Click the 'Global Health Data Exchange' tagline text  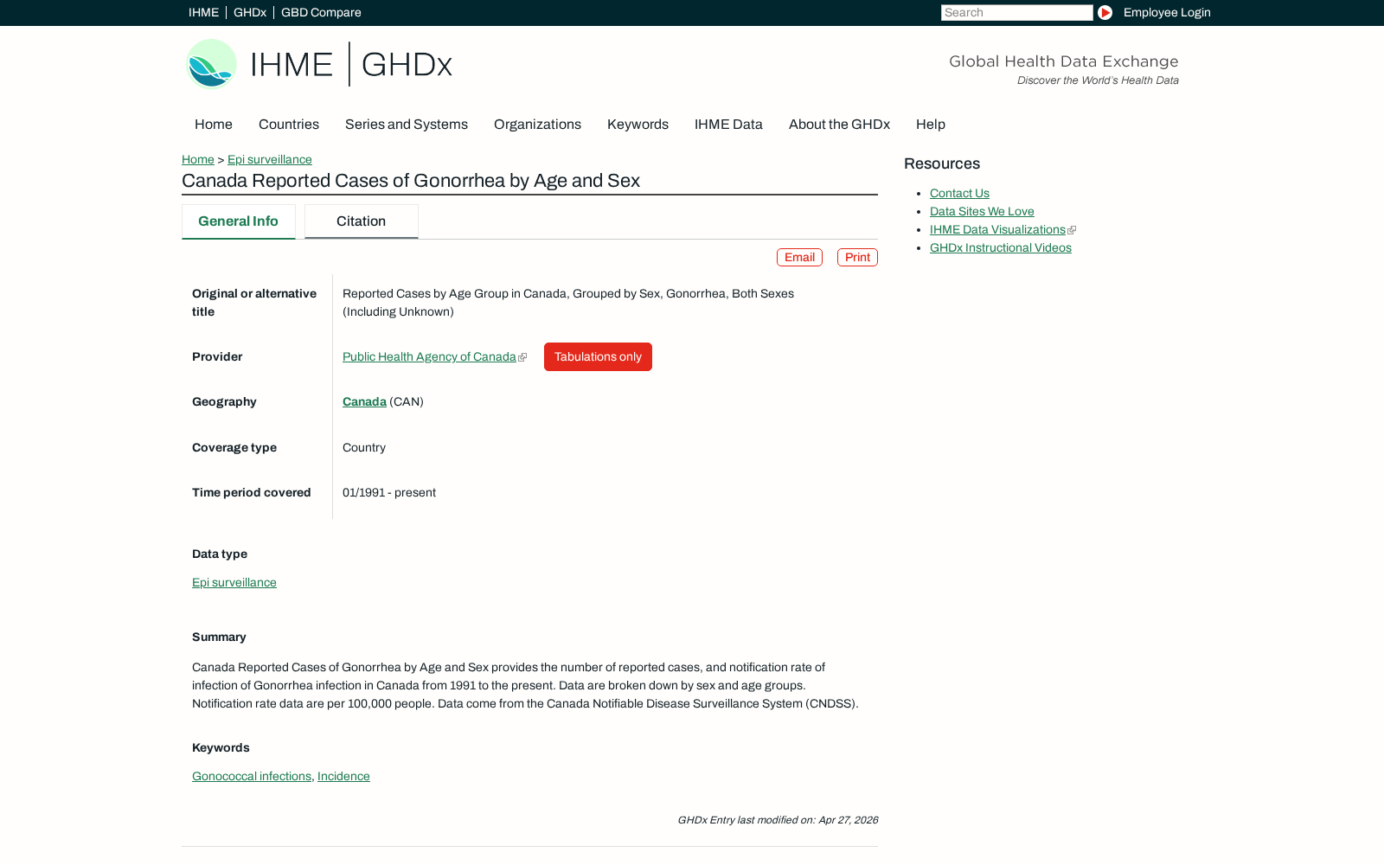pos(1064,61)
